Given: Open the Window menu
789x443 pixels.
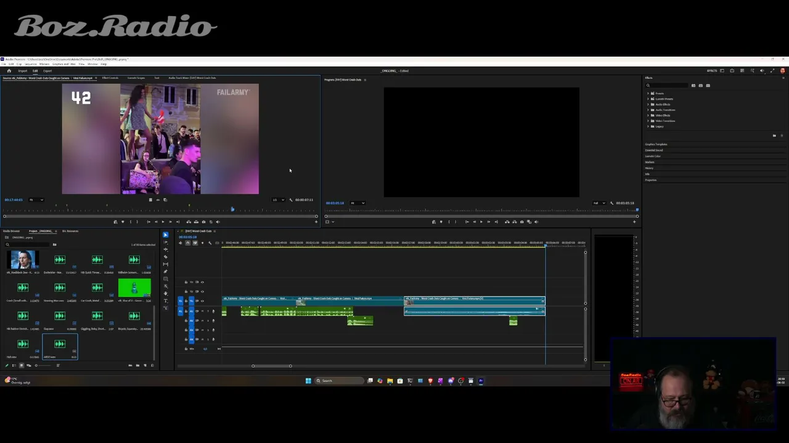Looking at the screenshot, I should [93, 64].
